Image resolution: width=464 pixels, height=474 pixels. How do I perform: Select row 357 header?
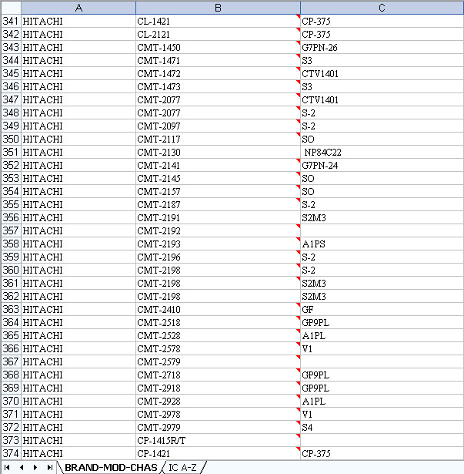(x=11, y=230)
